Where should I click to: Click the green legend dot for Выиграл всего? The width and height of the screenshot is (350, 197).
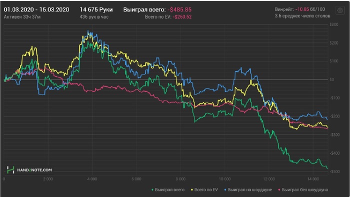click(152, 190)
